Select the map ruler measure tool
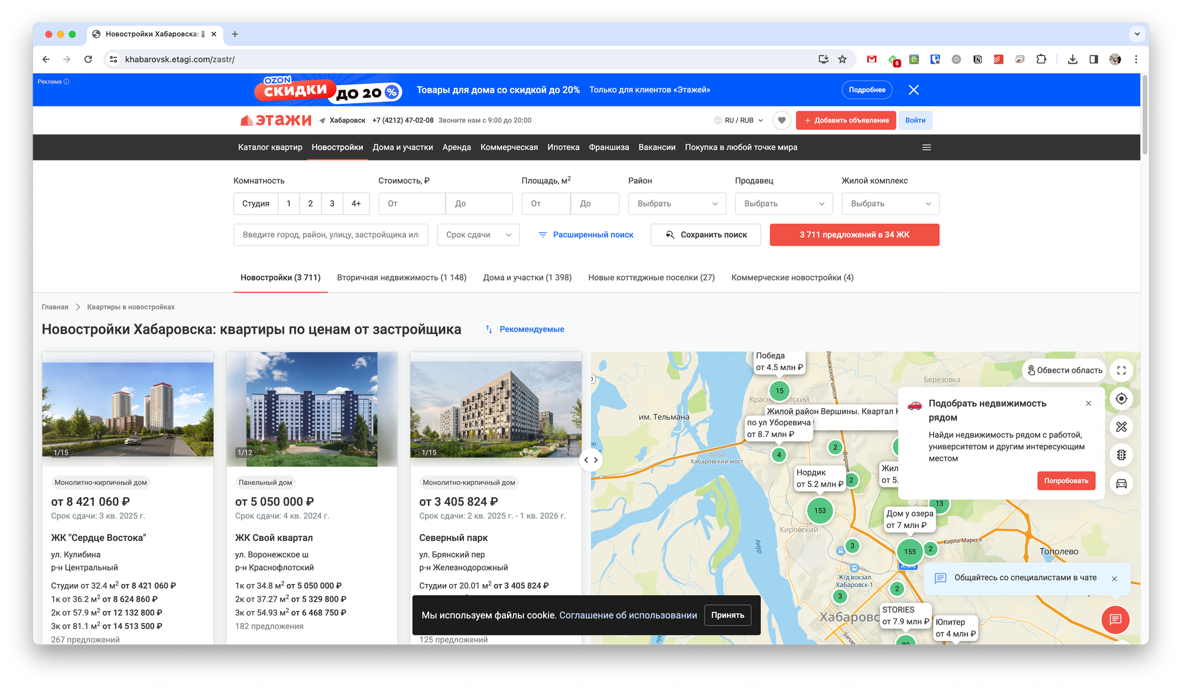The height and width of the screenshot is (688, 1182). (x=1121, y=427)
